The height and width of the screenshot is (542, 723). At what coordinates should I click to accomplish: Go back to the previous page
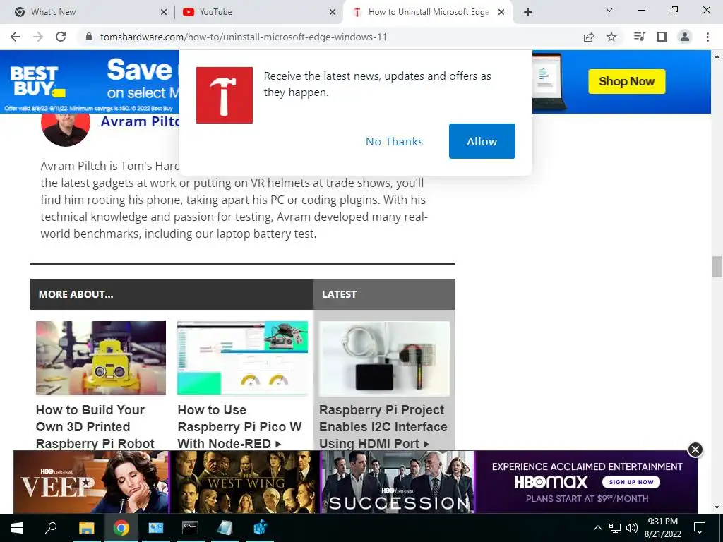point(16,37)
